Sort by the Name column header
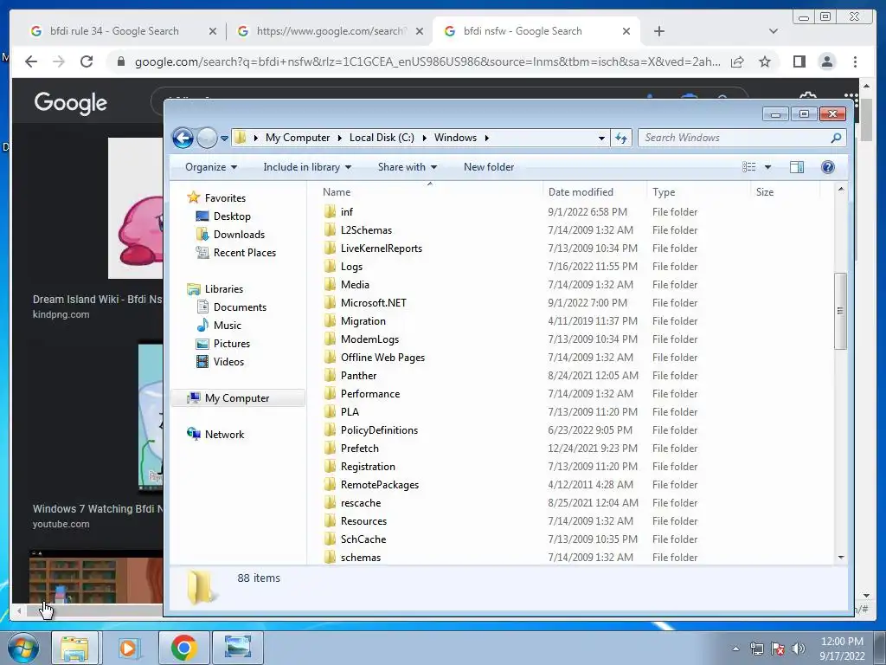 pos(337,192)
